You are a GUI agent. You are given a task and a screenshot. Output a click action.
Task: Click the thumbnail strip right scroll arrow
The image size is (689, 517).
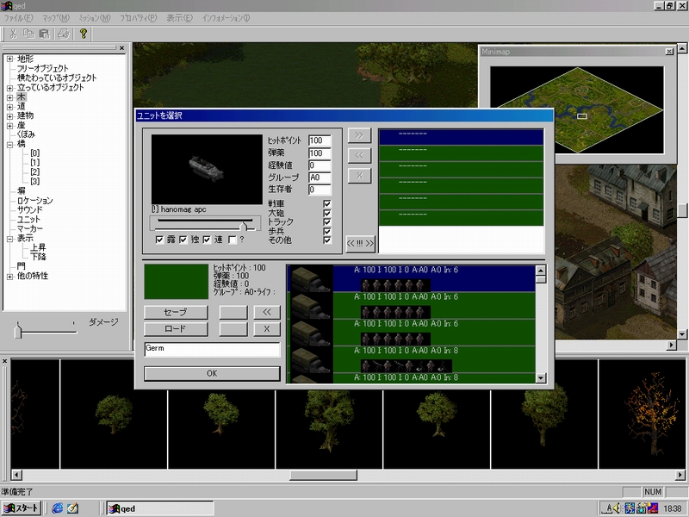[x=680, y=475]
